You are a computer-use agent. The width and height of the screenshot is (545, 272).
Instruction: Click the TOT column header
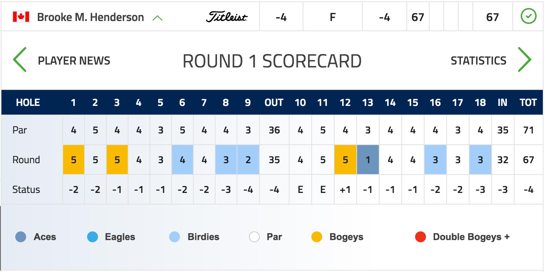[528, 103]
